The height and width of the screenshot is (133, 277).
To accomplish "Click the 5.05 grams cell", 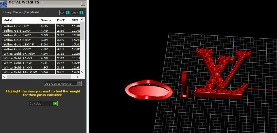I will (44, 35).
